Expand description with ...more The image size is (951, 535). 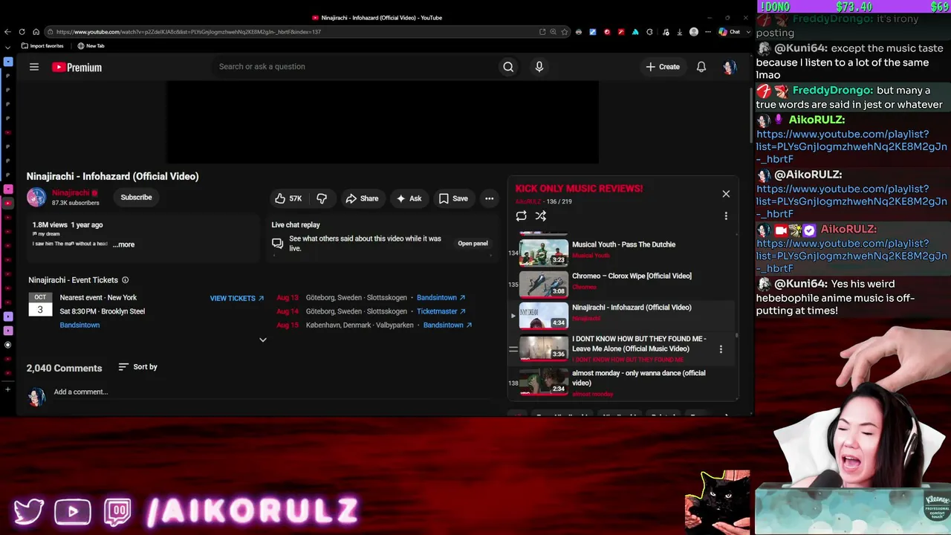124,244
